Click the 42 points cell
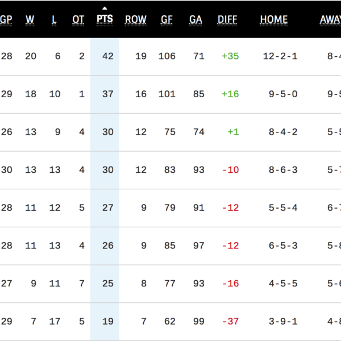Viewport: 341px width, 341px height. (x=108, y=56)
